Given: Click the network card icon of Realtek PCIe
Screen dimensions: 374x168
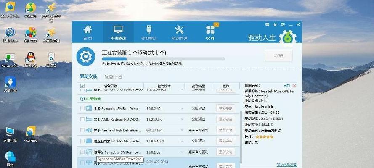Looking at the screenshot, I should (89, 163).
